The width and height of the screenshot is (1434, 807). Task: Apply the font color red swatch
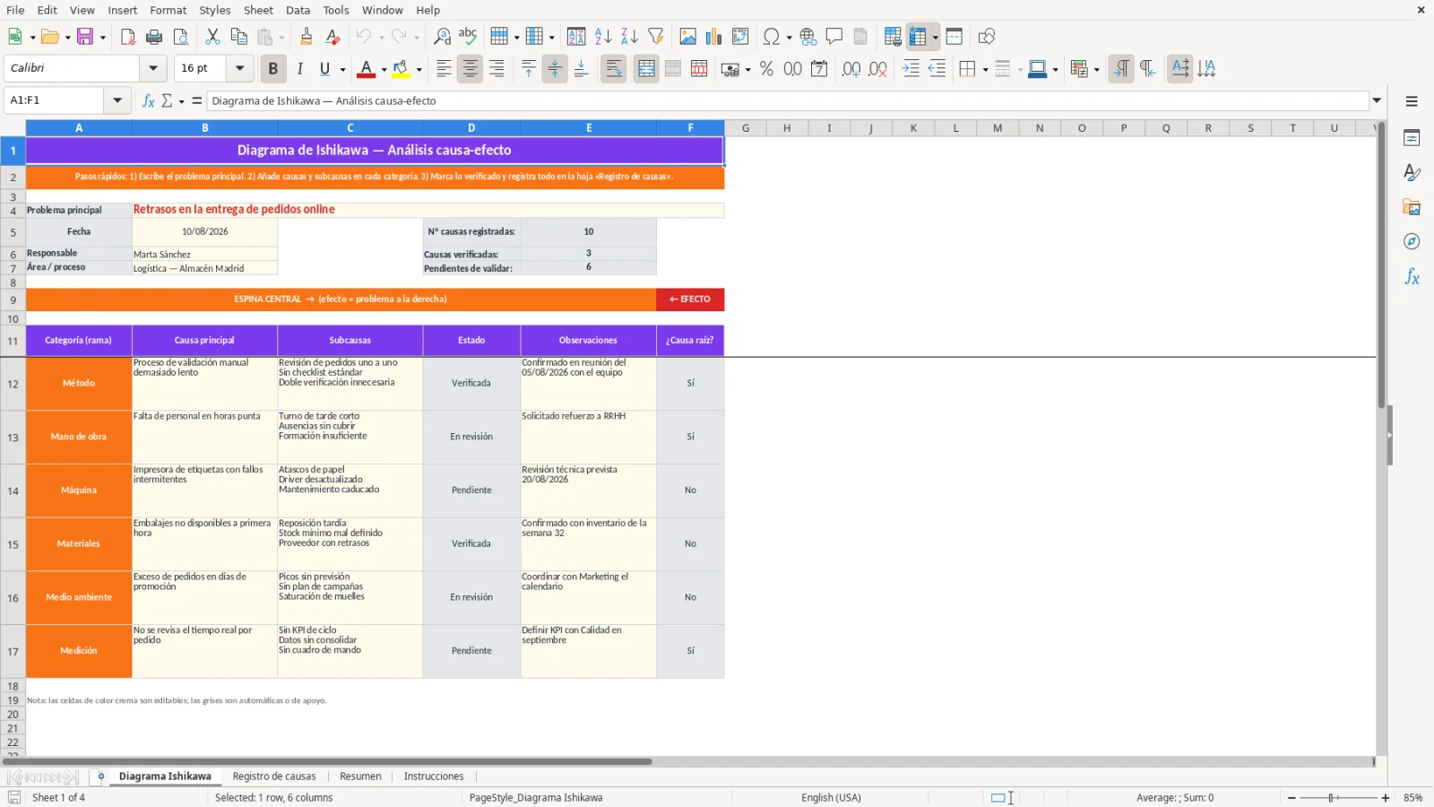point(366,68)
